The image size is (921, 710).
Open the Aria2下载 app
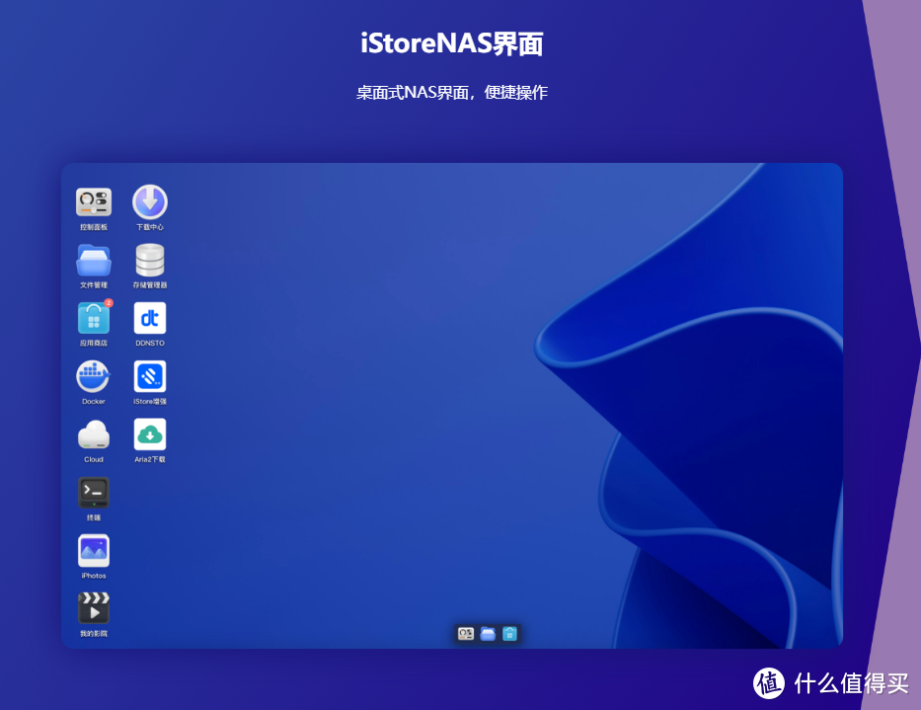(150, 434)
